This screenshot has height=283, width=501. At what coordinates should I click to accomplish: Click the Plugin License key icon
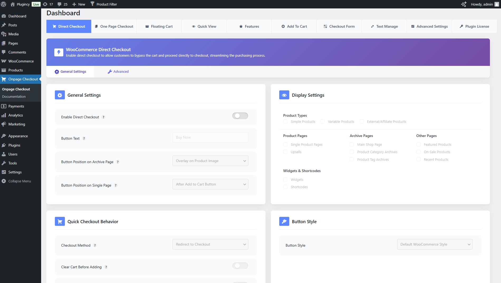pyautogui.click(x=461, y=26)
